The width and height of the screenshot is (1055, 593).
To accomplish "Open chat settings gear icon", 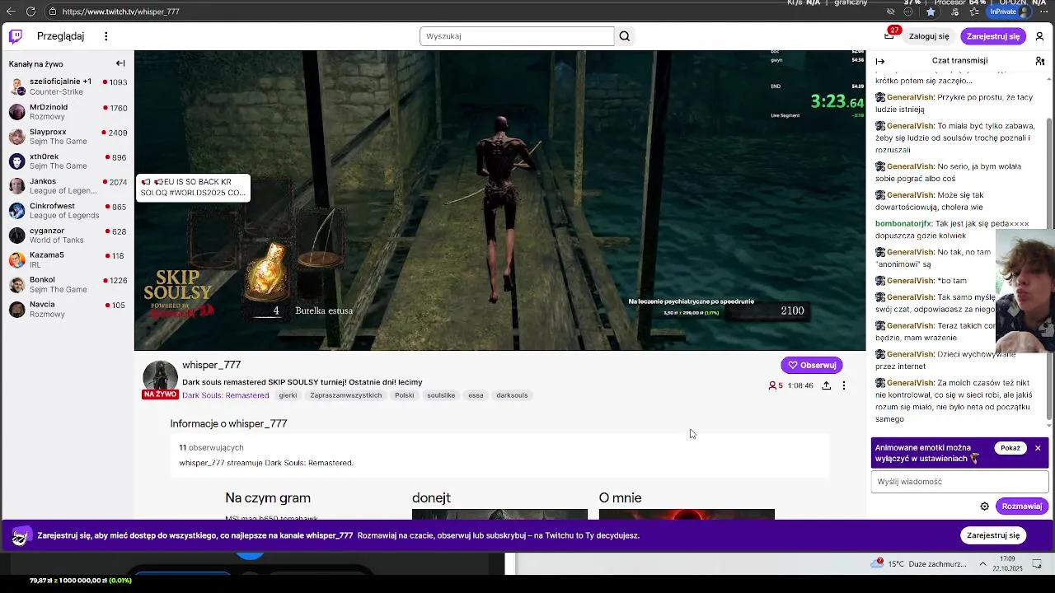I will (984, 507).
